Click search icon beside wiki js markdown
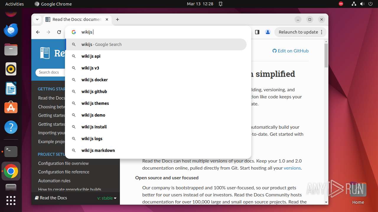Image resolution: width=378 pixels, height=212 pixels. 74,150
